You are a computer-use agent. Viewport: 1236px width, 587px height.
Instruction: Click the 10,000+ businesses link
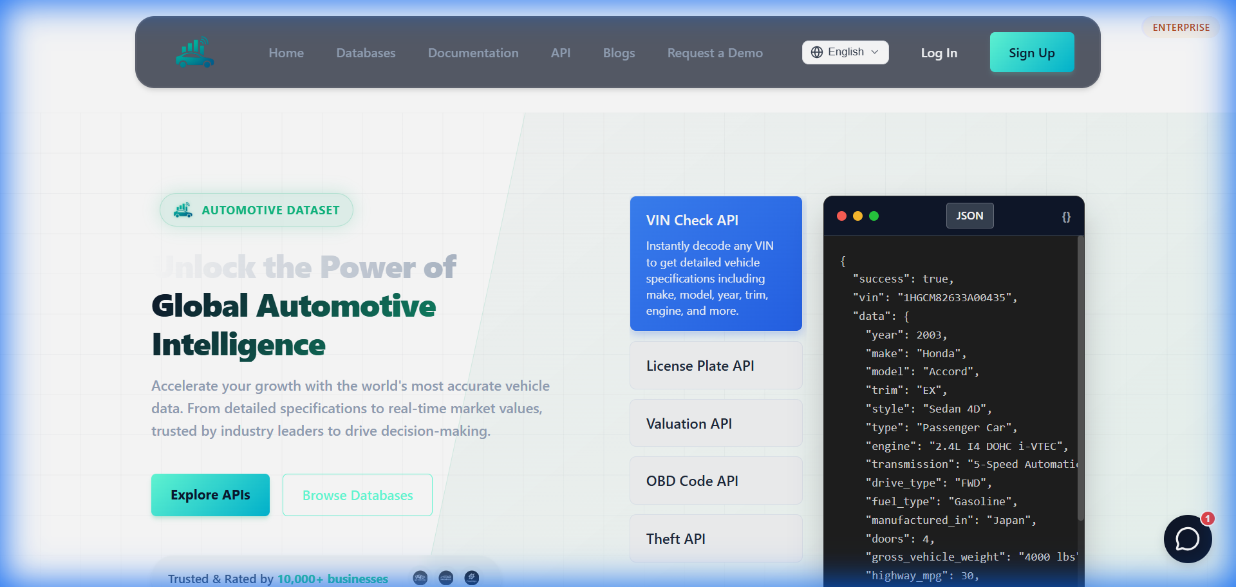[332, 579]
